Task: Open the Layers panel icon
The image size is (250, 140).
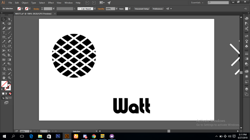Action: pos(246,89)
